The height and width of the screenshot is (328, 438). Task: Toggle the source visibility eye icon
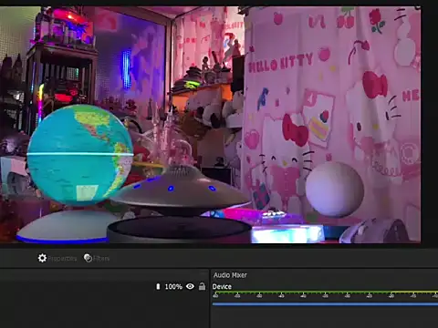190,286
